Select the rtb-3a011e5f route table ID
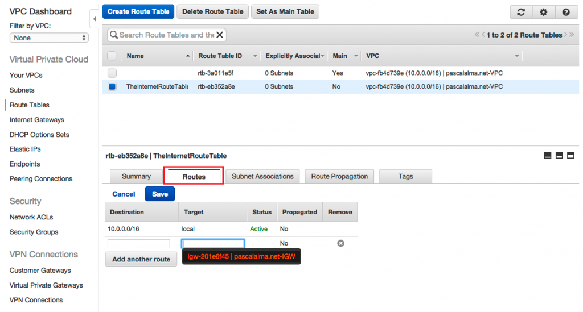Image resolution: width=583 pixels, height=312 pixels. (215, 73)
